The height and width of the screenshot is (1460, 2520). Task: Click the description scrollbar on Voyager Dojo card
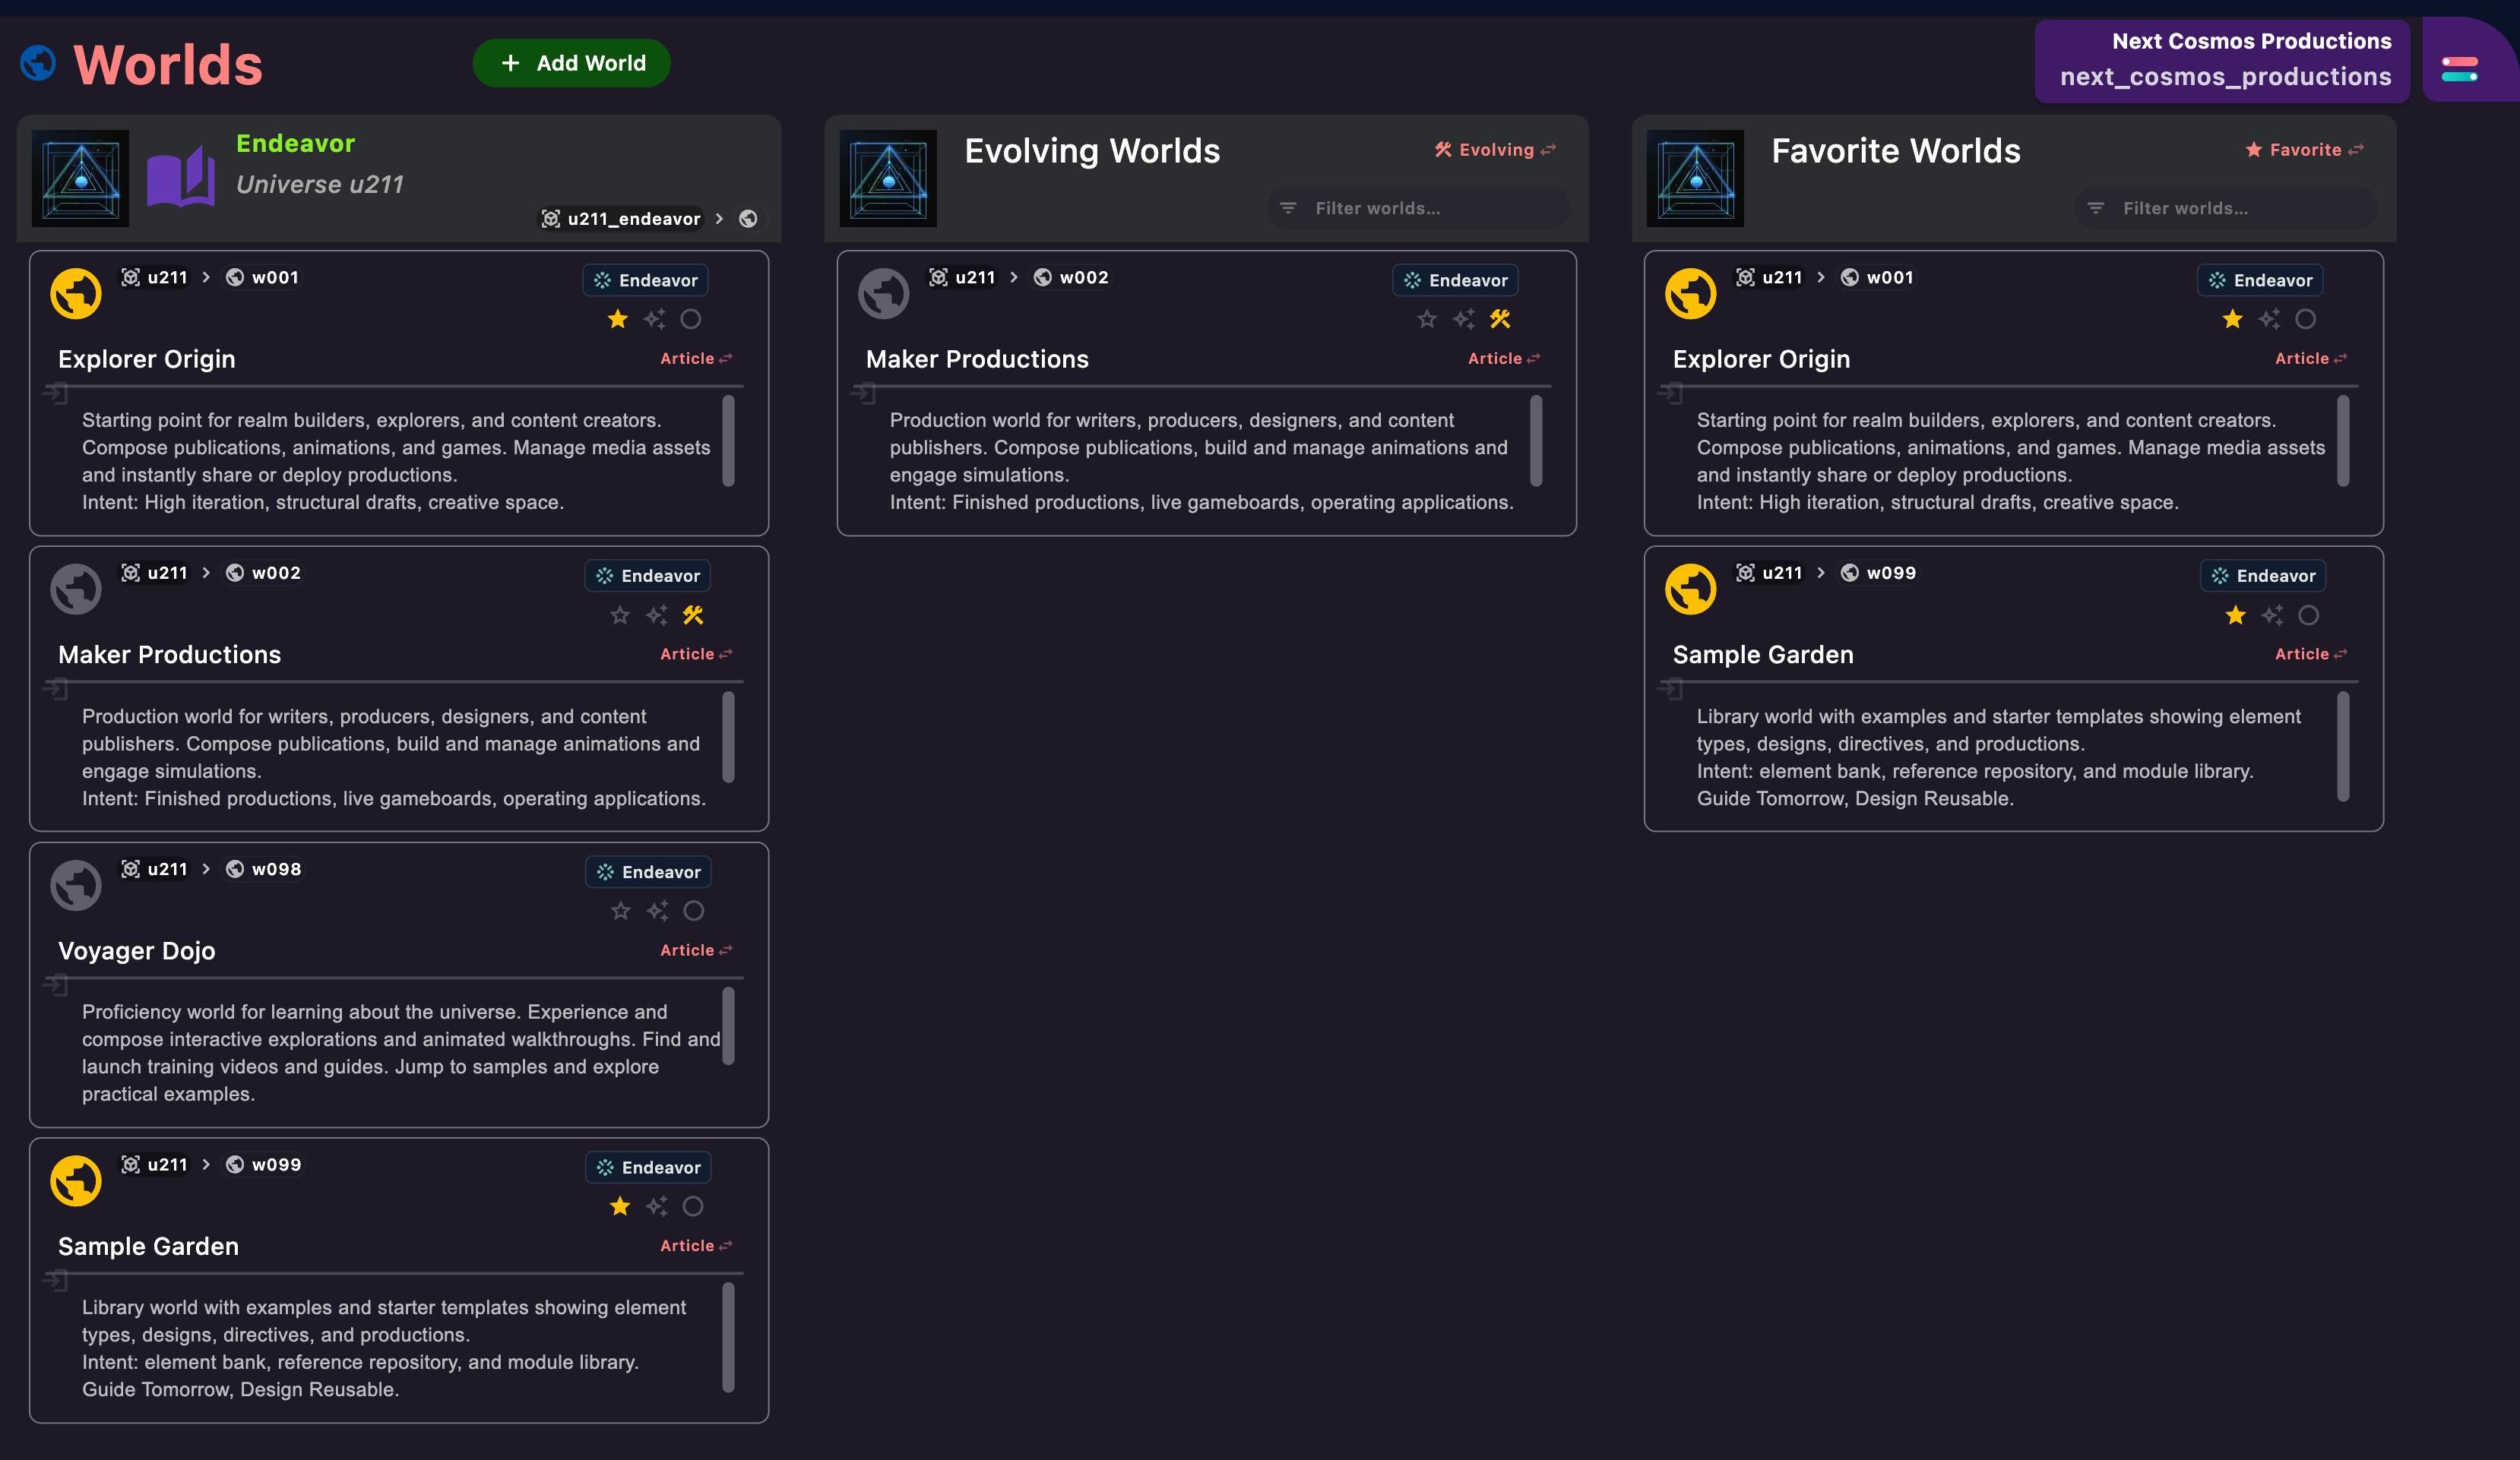point(728,1026)
